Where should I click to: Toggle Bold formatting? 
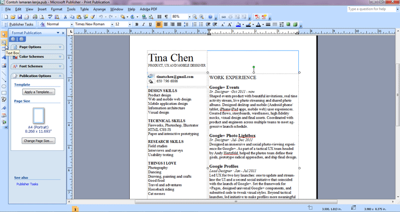coord(137,25)
